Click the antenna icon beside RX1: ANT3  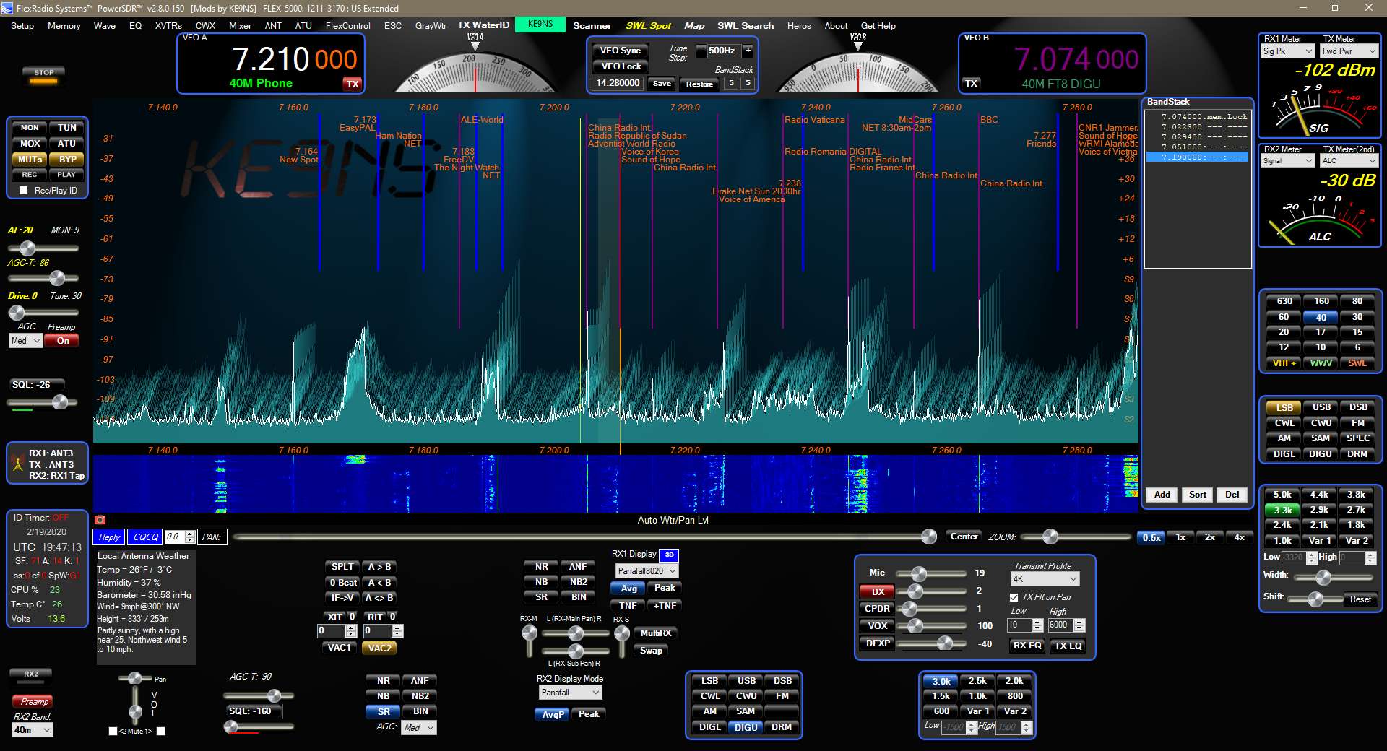pos(17,464)
